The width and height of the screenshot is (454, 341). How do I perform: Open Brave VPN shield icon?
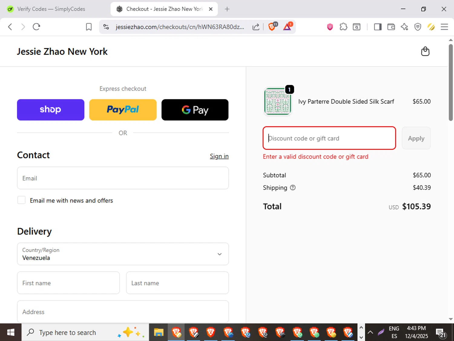(x=418, y=27)
